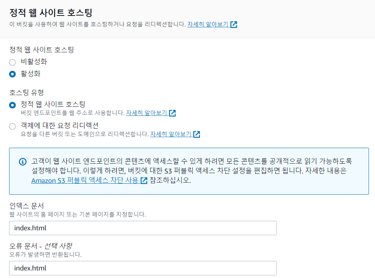
Task: Open the 자세히 알아보기 link in the panel header
Action: coord(208,25)
